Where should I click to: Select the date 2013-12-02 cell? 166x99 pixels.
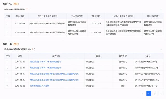pyautogui.click(x=20, y=86)
